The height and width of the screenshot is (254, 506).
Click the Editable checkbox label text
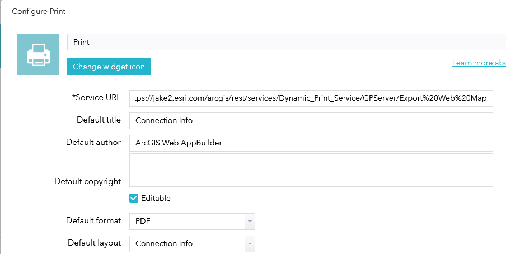coord(156,198)
